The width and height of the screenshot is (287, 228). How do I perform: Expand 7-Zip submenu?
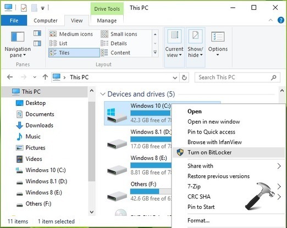[x=229, y=186]
